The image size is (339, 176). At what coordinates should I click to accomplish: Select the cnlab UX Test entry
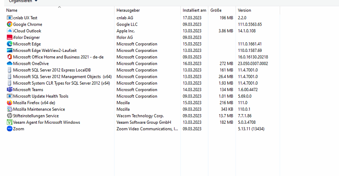point(25,18)
